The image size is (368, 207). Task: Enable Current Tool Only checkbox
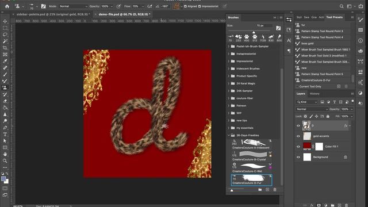click(297, 87)
